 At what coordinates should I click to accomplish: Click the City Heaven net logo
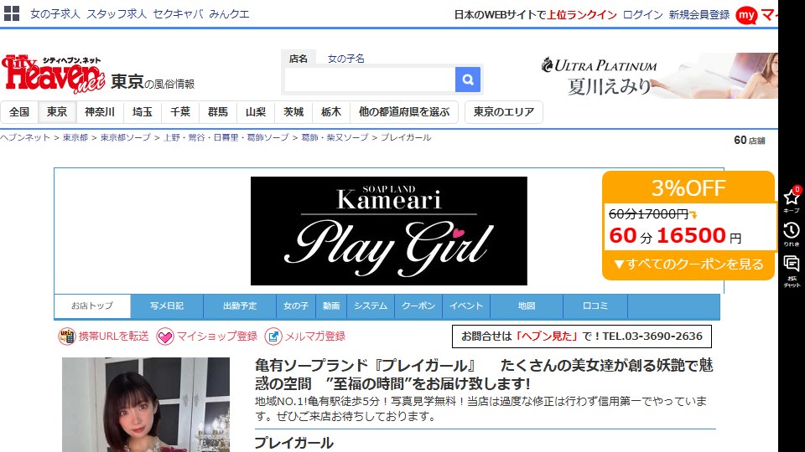pos(54,74)
